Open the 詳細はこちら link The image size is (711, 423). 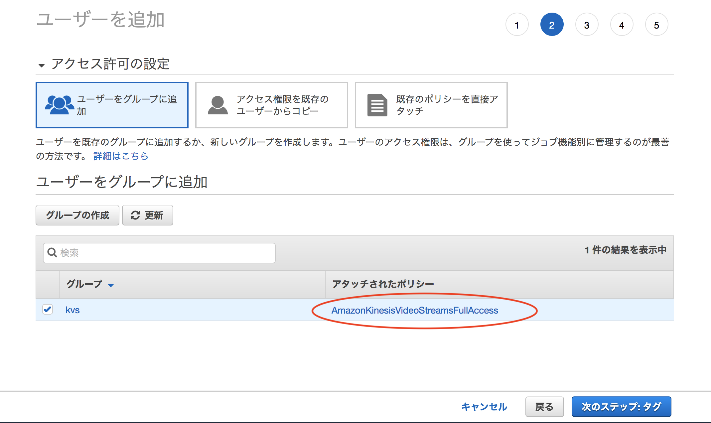[121, 156]
